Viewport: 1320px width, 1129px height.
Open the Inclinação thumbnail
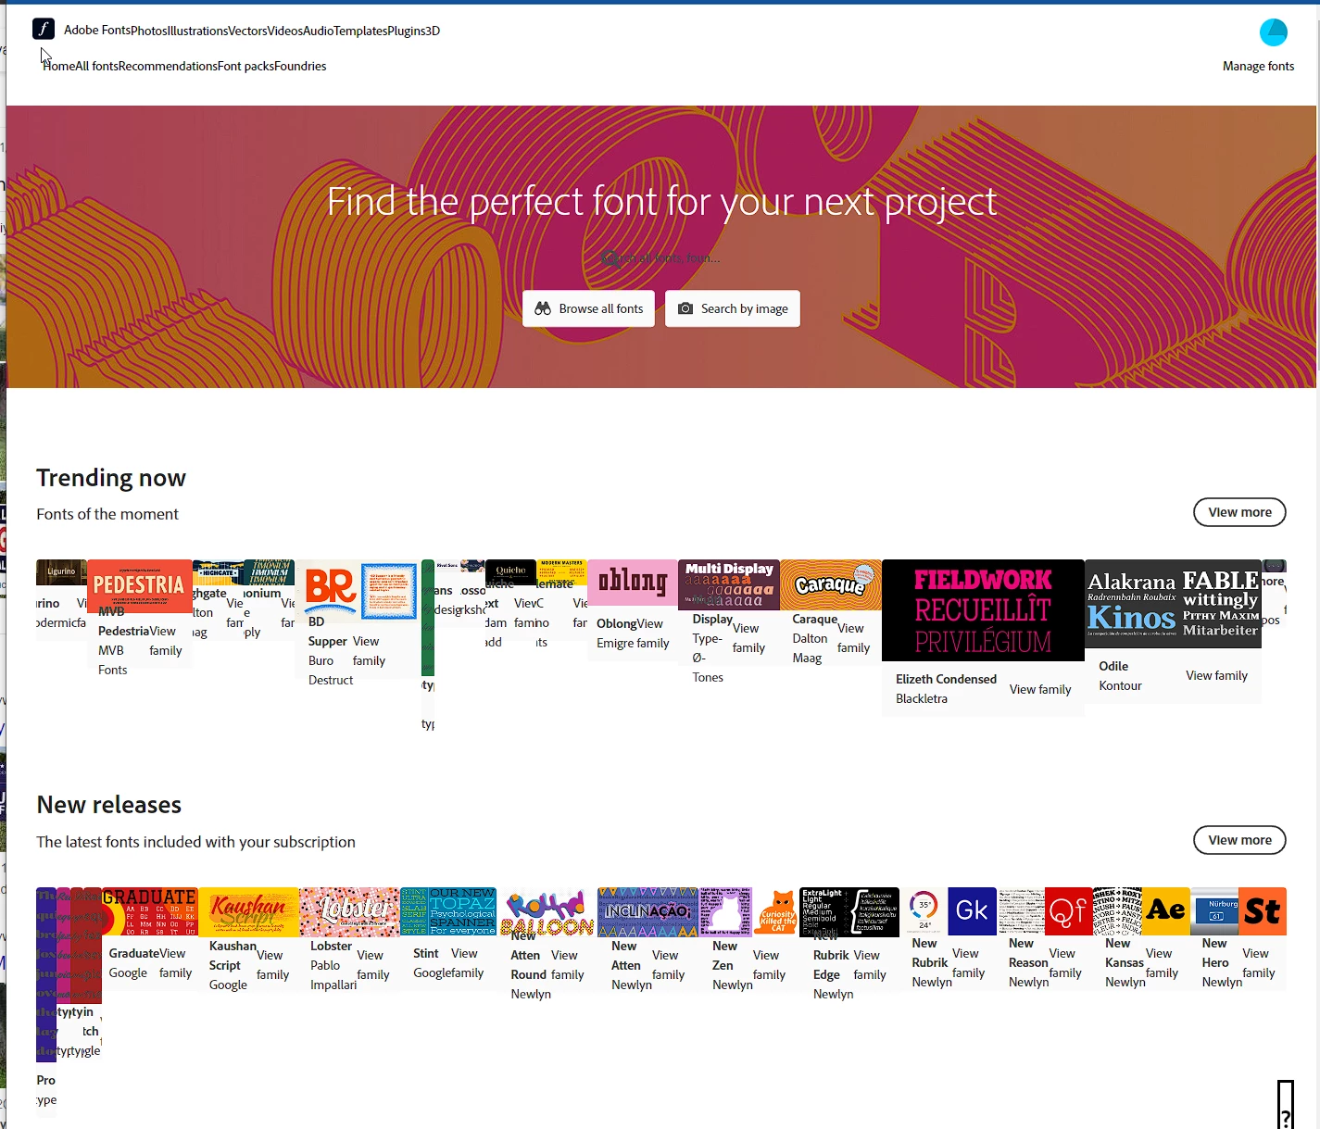click(x=647, y=912)
